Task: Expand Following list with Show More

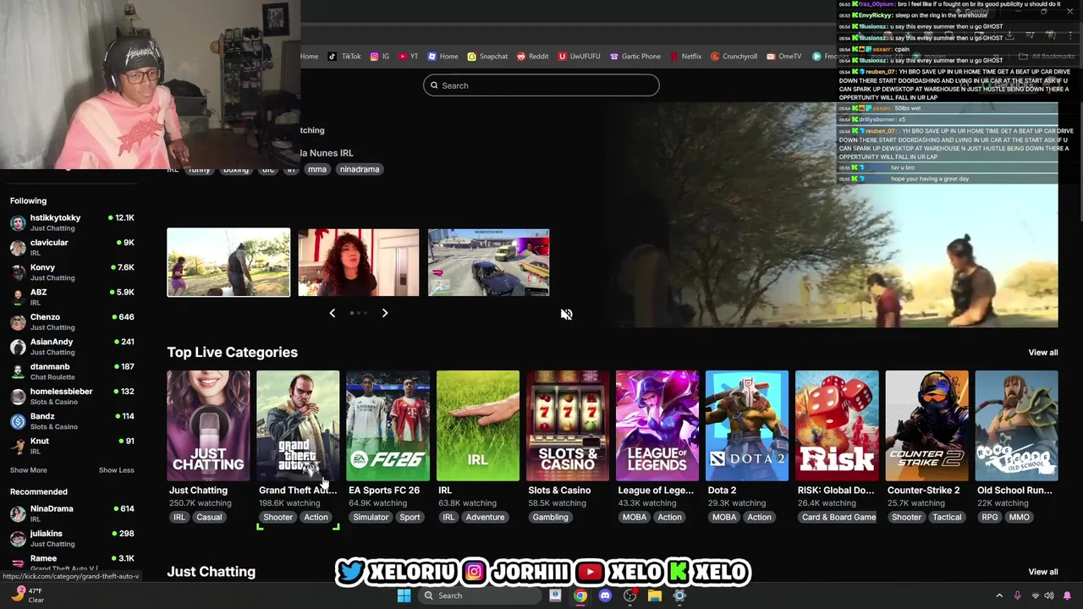Action: coord(29,470)
